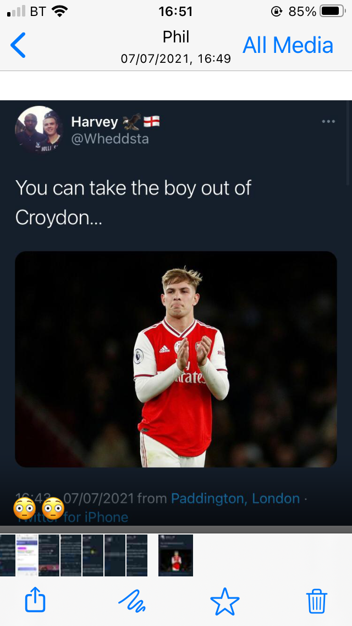The height and width of the screenshot is (626, 352).
Task: Open All Media view
Action: [x=288, y=45]
